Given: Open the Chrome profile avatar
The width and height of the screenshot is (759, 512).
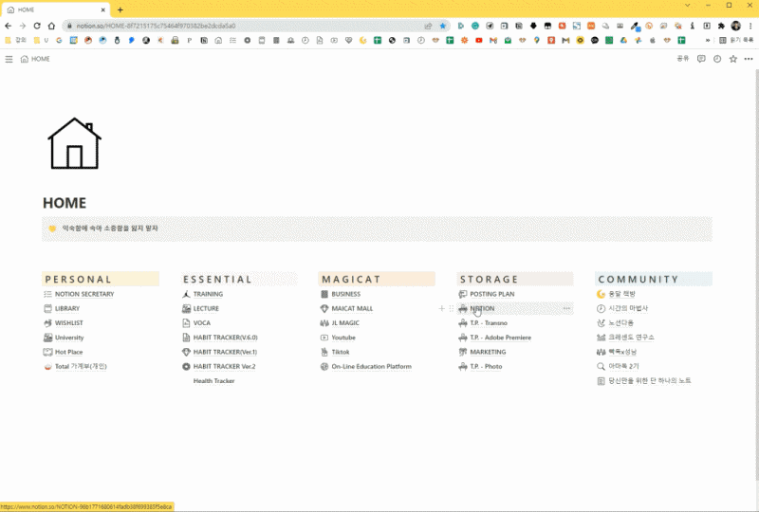Looking at the screenshot, I should [x=736, y=26].
